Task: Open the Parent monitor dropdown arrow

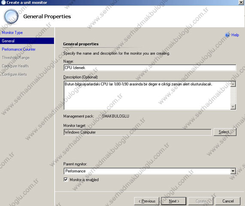Action: 233,171
